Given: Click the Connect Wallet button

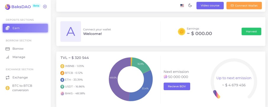Looking at the screenshot, I should pyautogui.click(x=244, y=5).
